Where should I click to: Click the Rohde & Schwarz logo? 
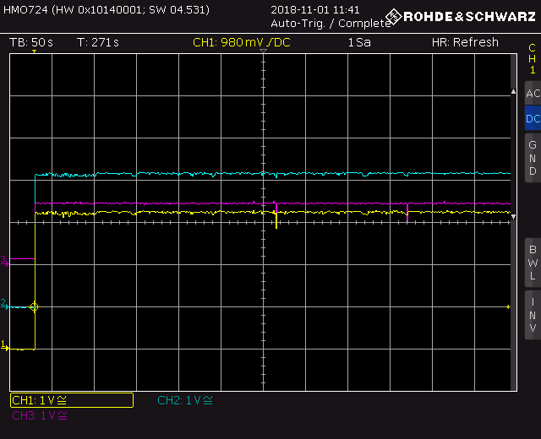[x=460, y=16]
